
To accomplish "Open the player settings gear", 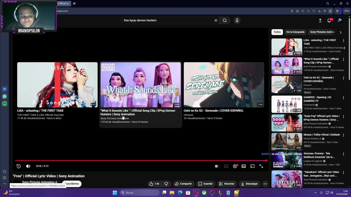I will tap(235, 166).
